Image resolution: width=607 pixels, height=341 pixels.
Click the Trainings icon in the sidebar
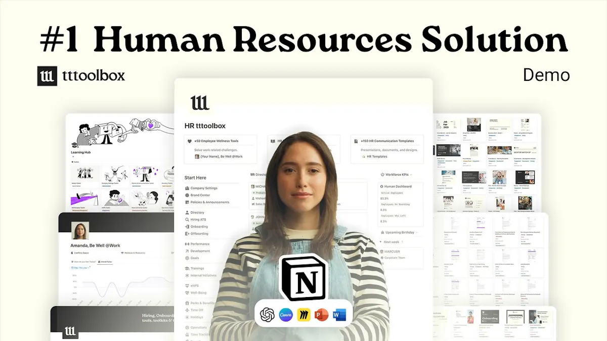pos(187,269)
